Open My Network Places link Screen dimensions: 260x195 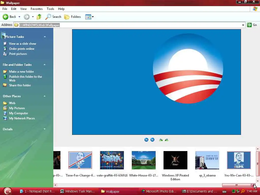[22, 118]
